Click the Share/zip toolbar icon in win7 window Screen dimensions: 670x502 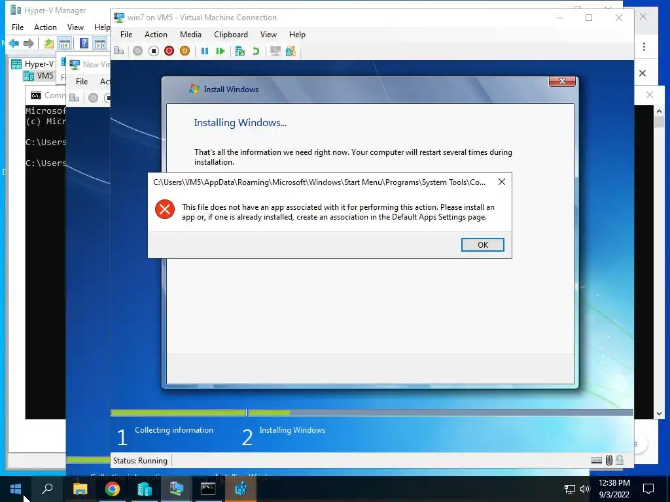pyautogui.click(x=291, y=51)
